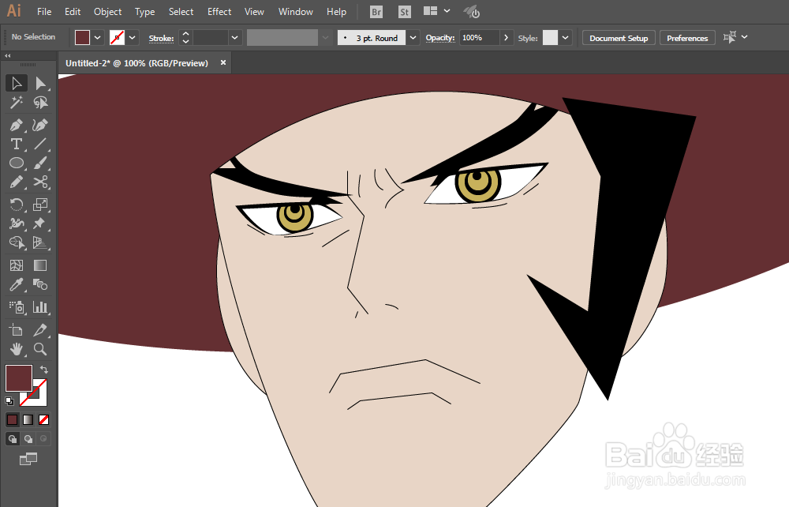Image resolution: width=789 pixels, height=507 pixels.
Task: Open the Type menu
Action: coord(145,12)
